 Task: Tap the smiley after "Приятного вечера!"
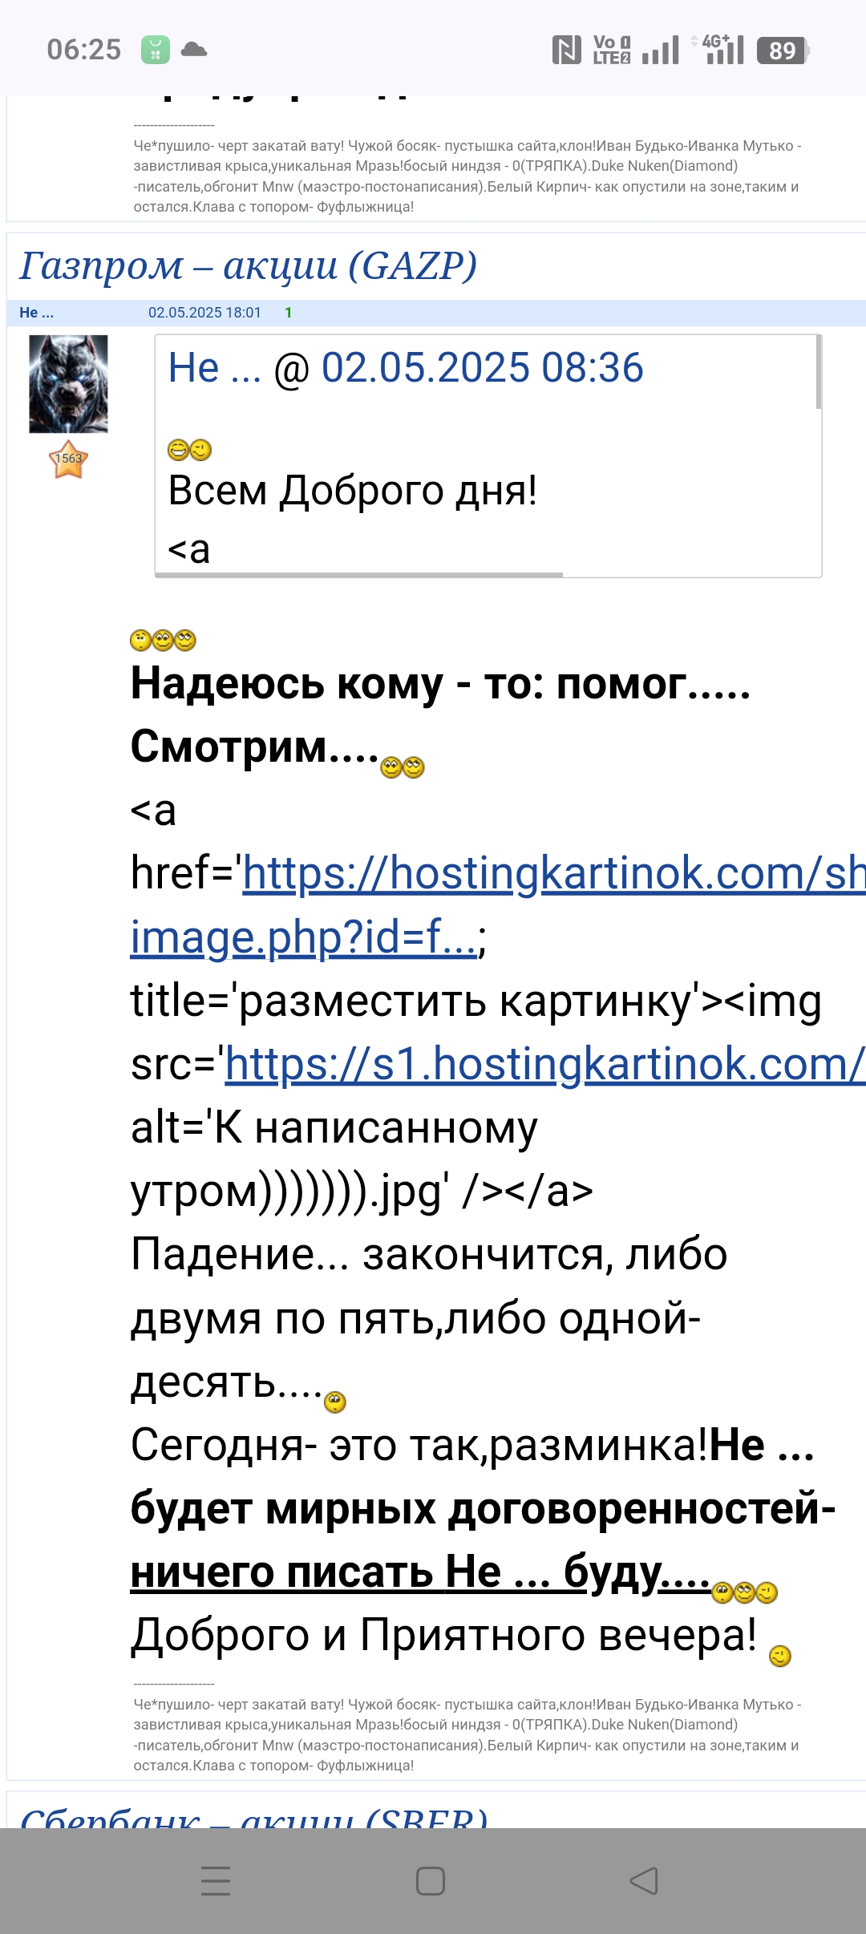coord(779,1656)
